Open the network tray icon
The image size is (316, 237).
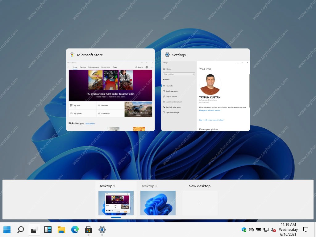pyautogui.click(x=266, y=230)
